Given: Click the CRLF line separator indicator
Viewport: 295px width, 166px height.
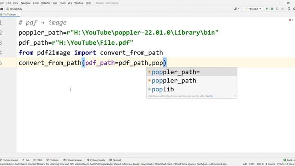Looking at the screenshot, I should (x=252, y=164).
